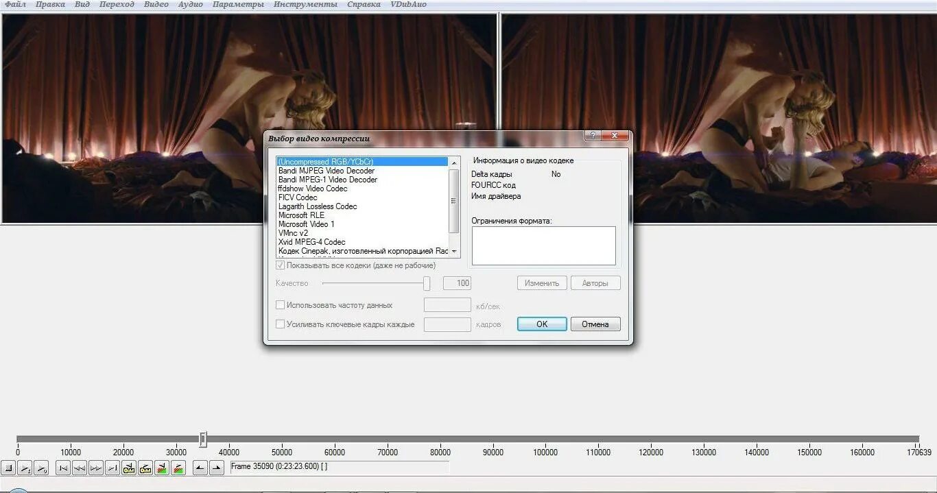This screenshot has width=937, height=493.
Task: Start output playback from toolbar
Action: [41, 468]
